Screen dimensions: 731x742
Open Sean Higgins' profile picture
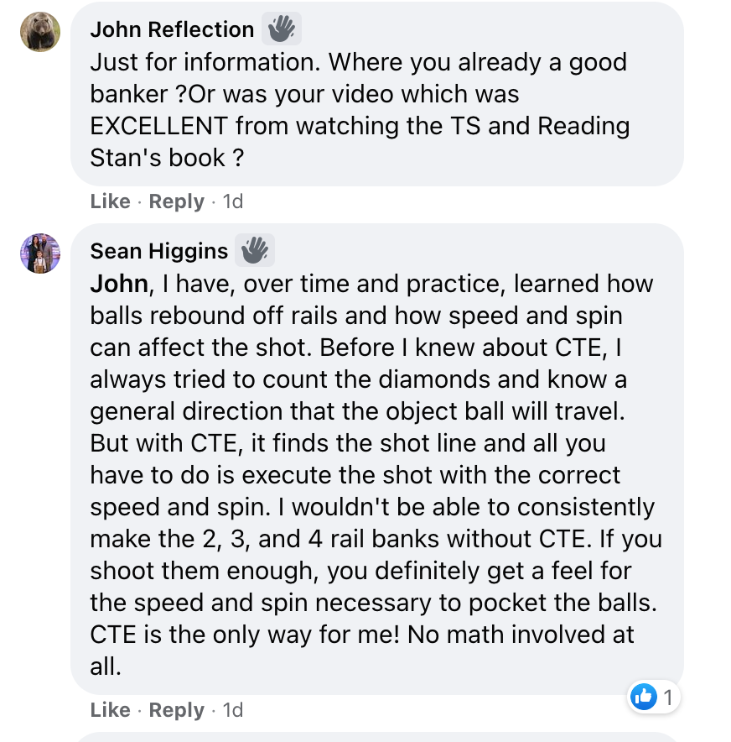pyautogui.click(x=40, y=253)
